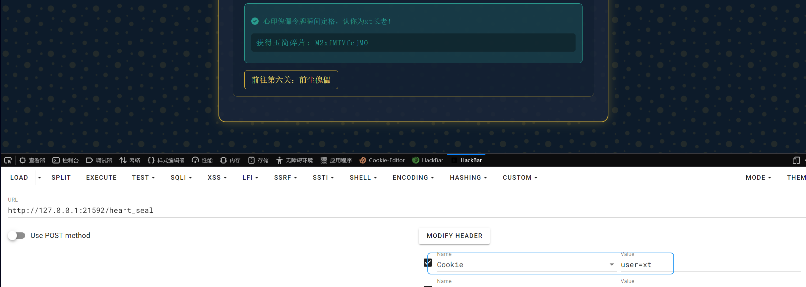806x287 pixels.
Task: Open the LFI dropdown menu
Action: coord(250,178)
